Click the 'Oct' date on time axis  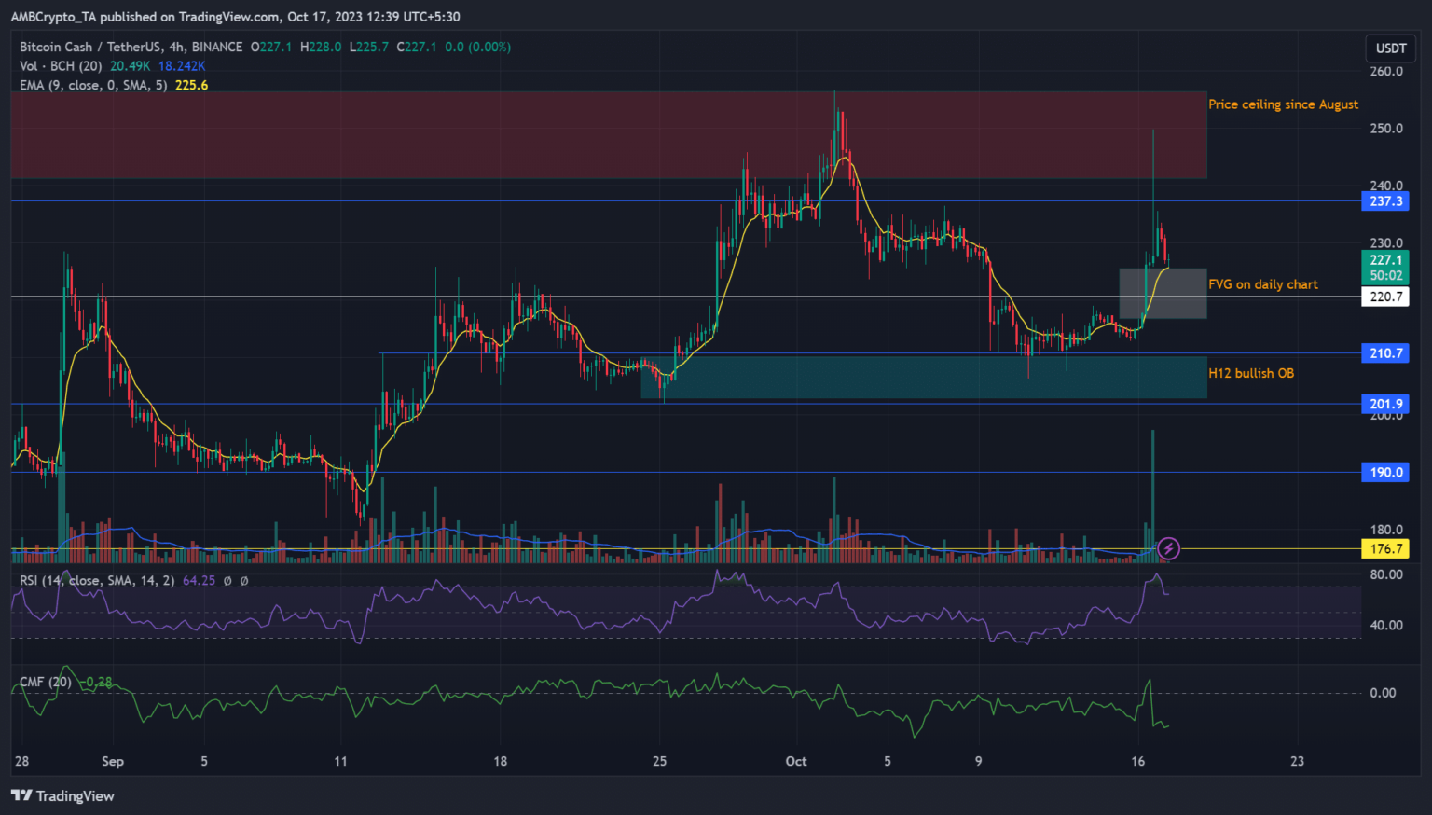pyautogui.click(x=796, y=761)
